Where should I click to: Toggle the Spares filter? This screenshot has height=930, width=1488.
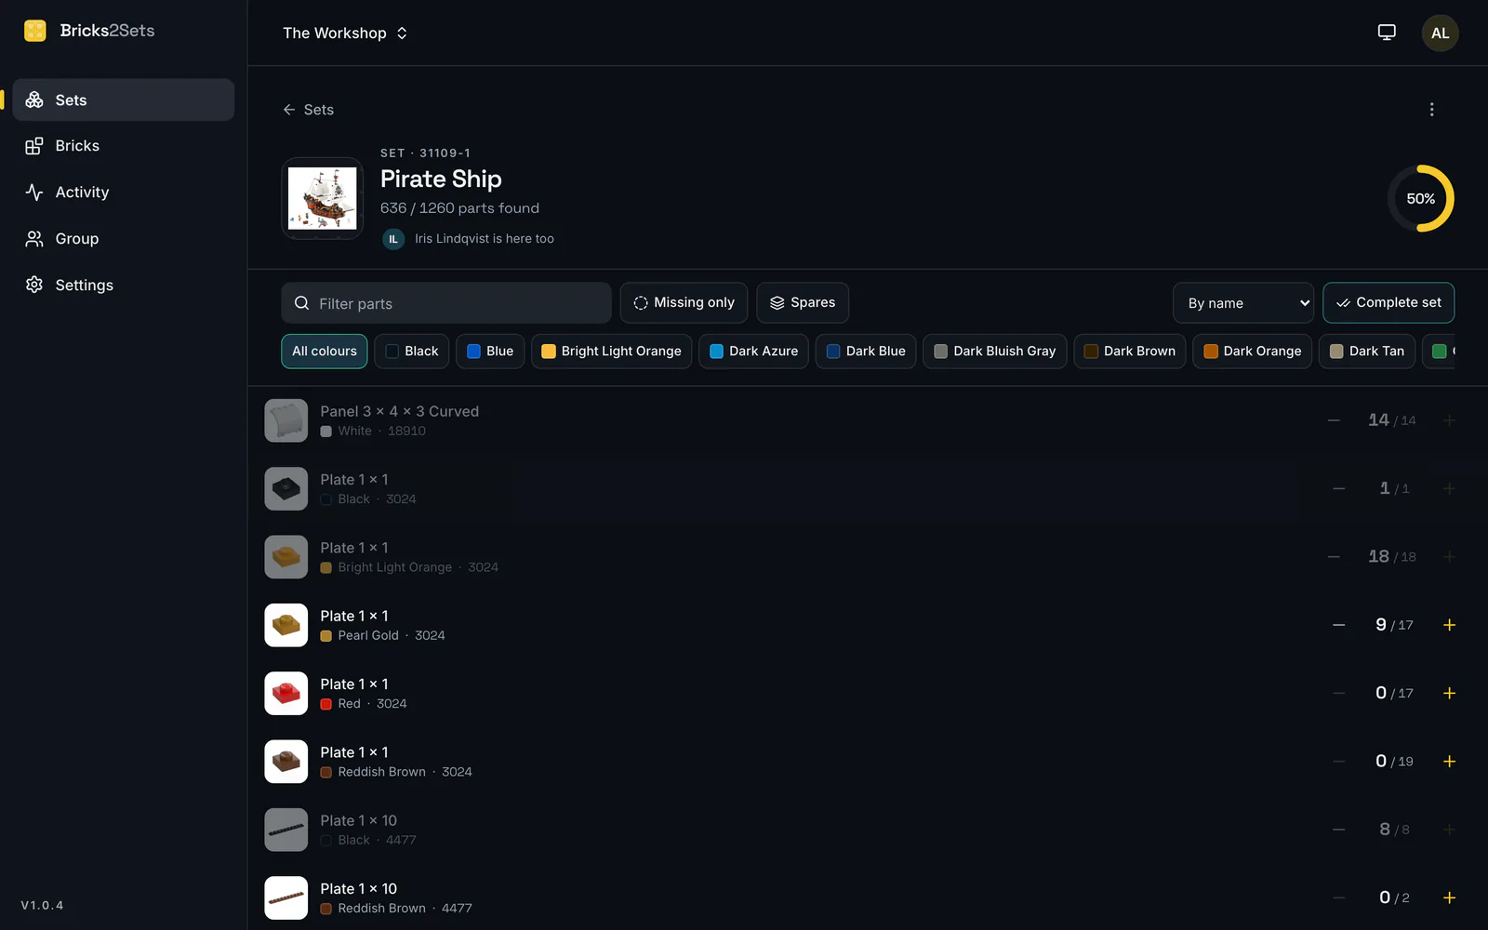(803, 303)
